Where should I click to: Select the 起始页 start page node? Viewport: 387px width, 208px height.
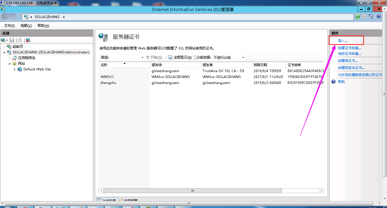click(x=18, y=47)
